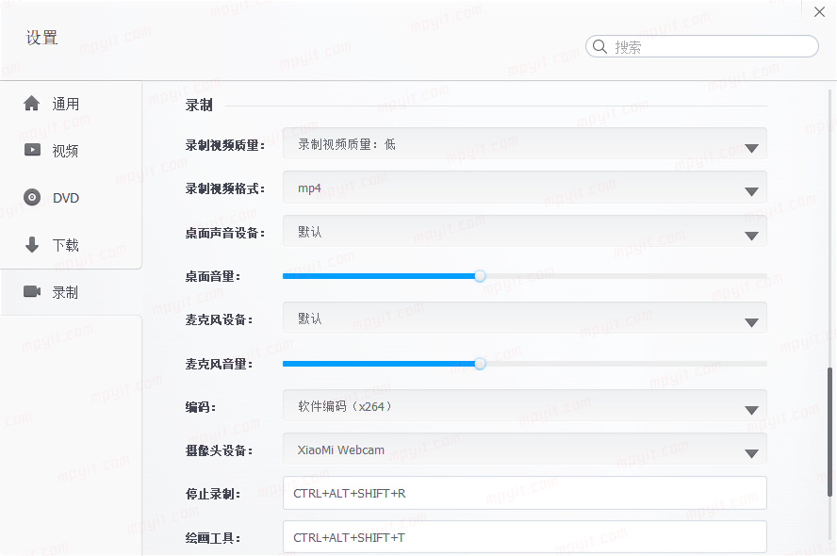The width and height of the screenshot is (837, 556).
Task: Click the video play icon beside 视频
Action: click(32, 151)
